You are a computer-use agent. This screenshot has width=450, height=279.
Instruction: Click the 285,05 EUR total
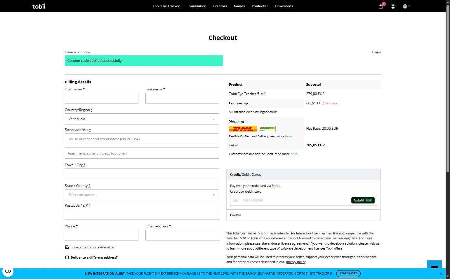coord(315,145)
